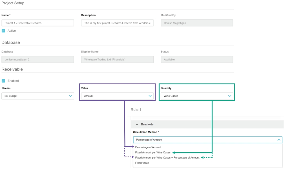Click the project Name input field
Screen dimensions: 285x170
[x=38, y=23]
